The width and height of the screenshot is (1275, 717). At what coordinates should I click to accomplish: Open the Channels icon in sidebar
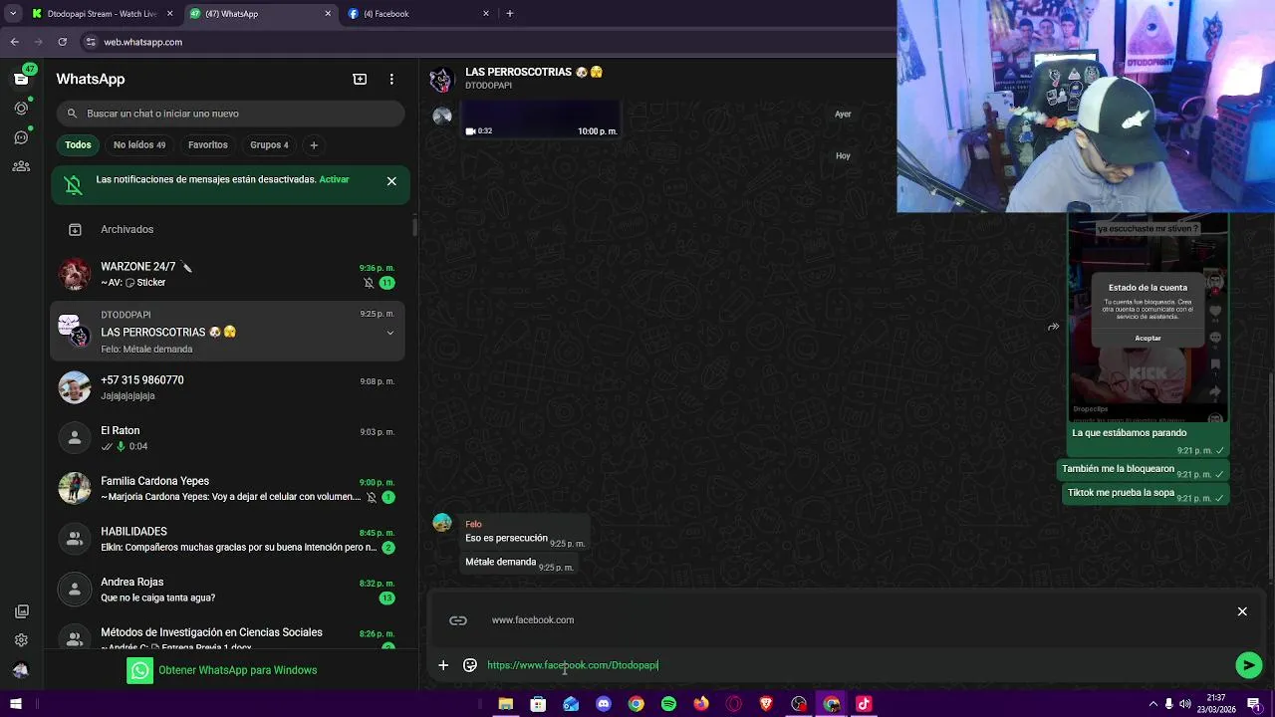click(x=21, y=137)
